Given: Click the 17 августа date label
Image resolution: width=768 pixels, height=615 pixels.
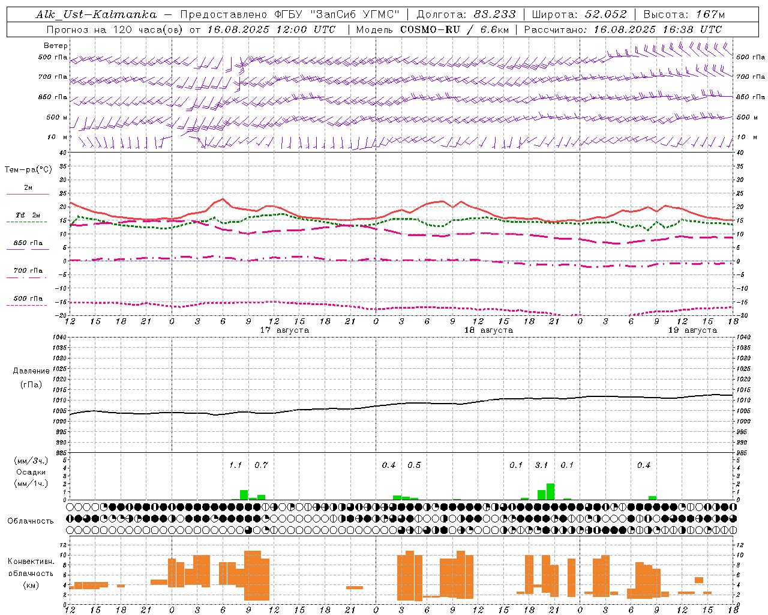Looking at the screenshot, I should [x=284, y=330].
